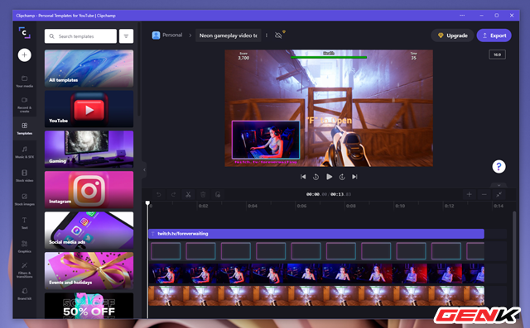The image size is (530, 328).
Task: Click the duplicate clip icon
Action: (x=218, y=194)
